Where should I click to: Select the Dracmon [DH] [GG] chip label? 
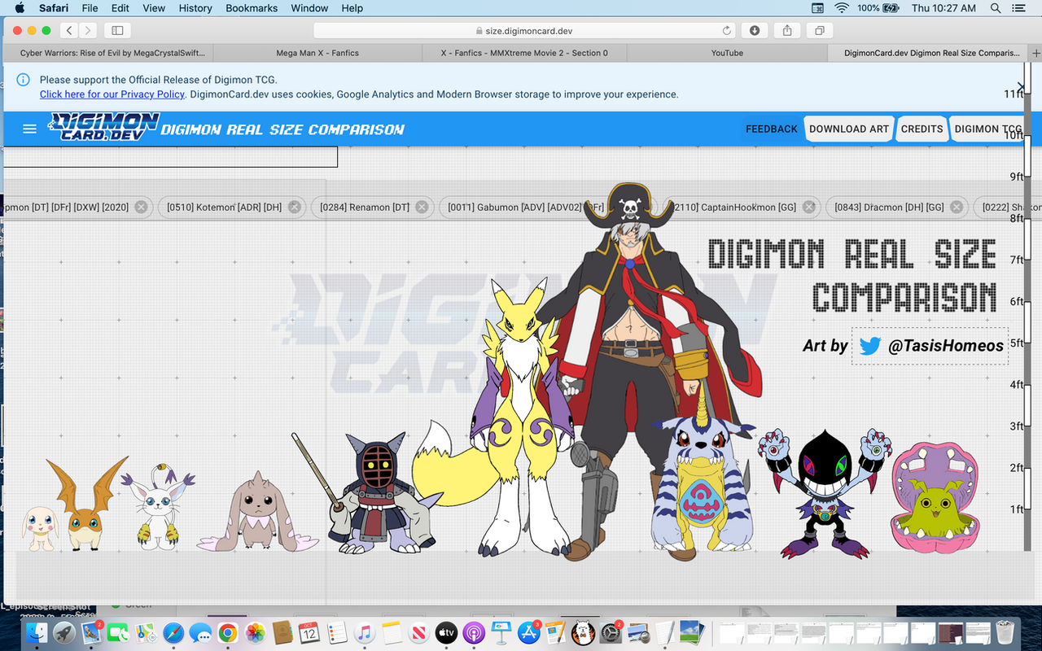889,208
